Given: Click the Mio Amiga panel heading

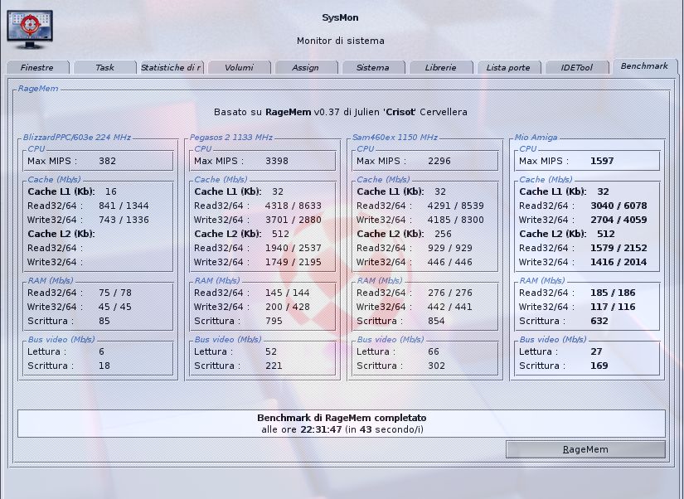Looking at the screenshot, I should (x=536, y=138).
